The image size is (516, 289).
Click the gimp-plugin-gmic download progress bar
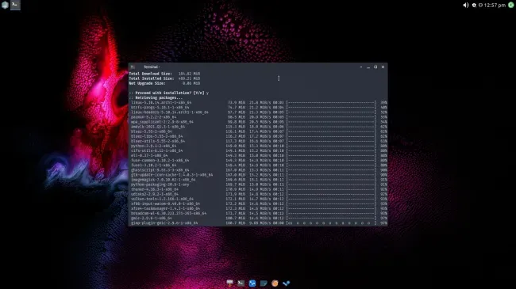pyautogui.click(x=331, y=223)
